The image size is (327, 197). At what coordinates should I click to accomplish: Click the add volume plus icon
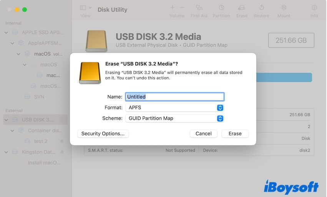coord(172,7)
